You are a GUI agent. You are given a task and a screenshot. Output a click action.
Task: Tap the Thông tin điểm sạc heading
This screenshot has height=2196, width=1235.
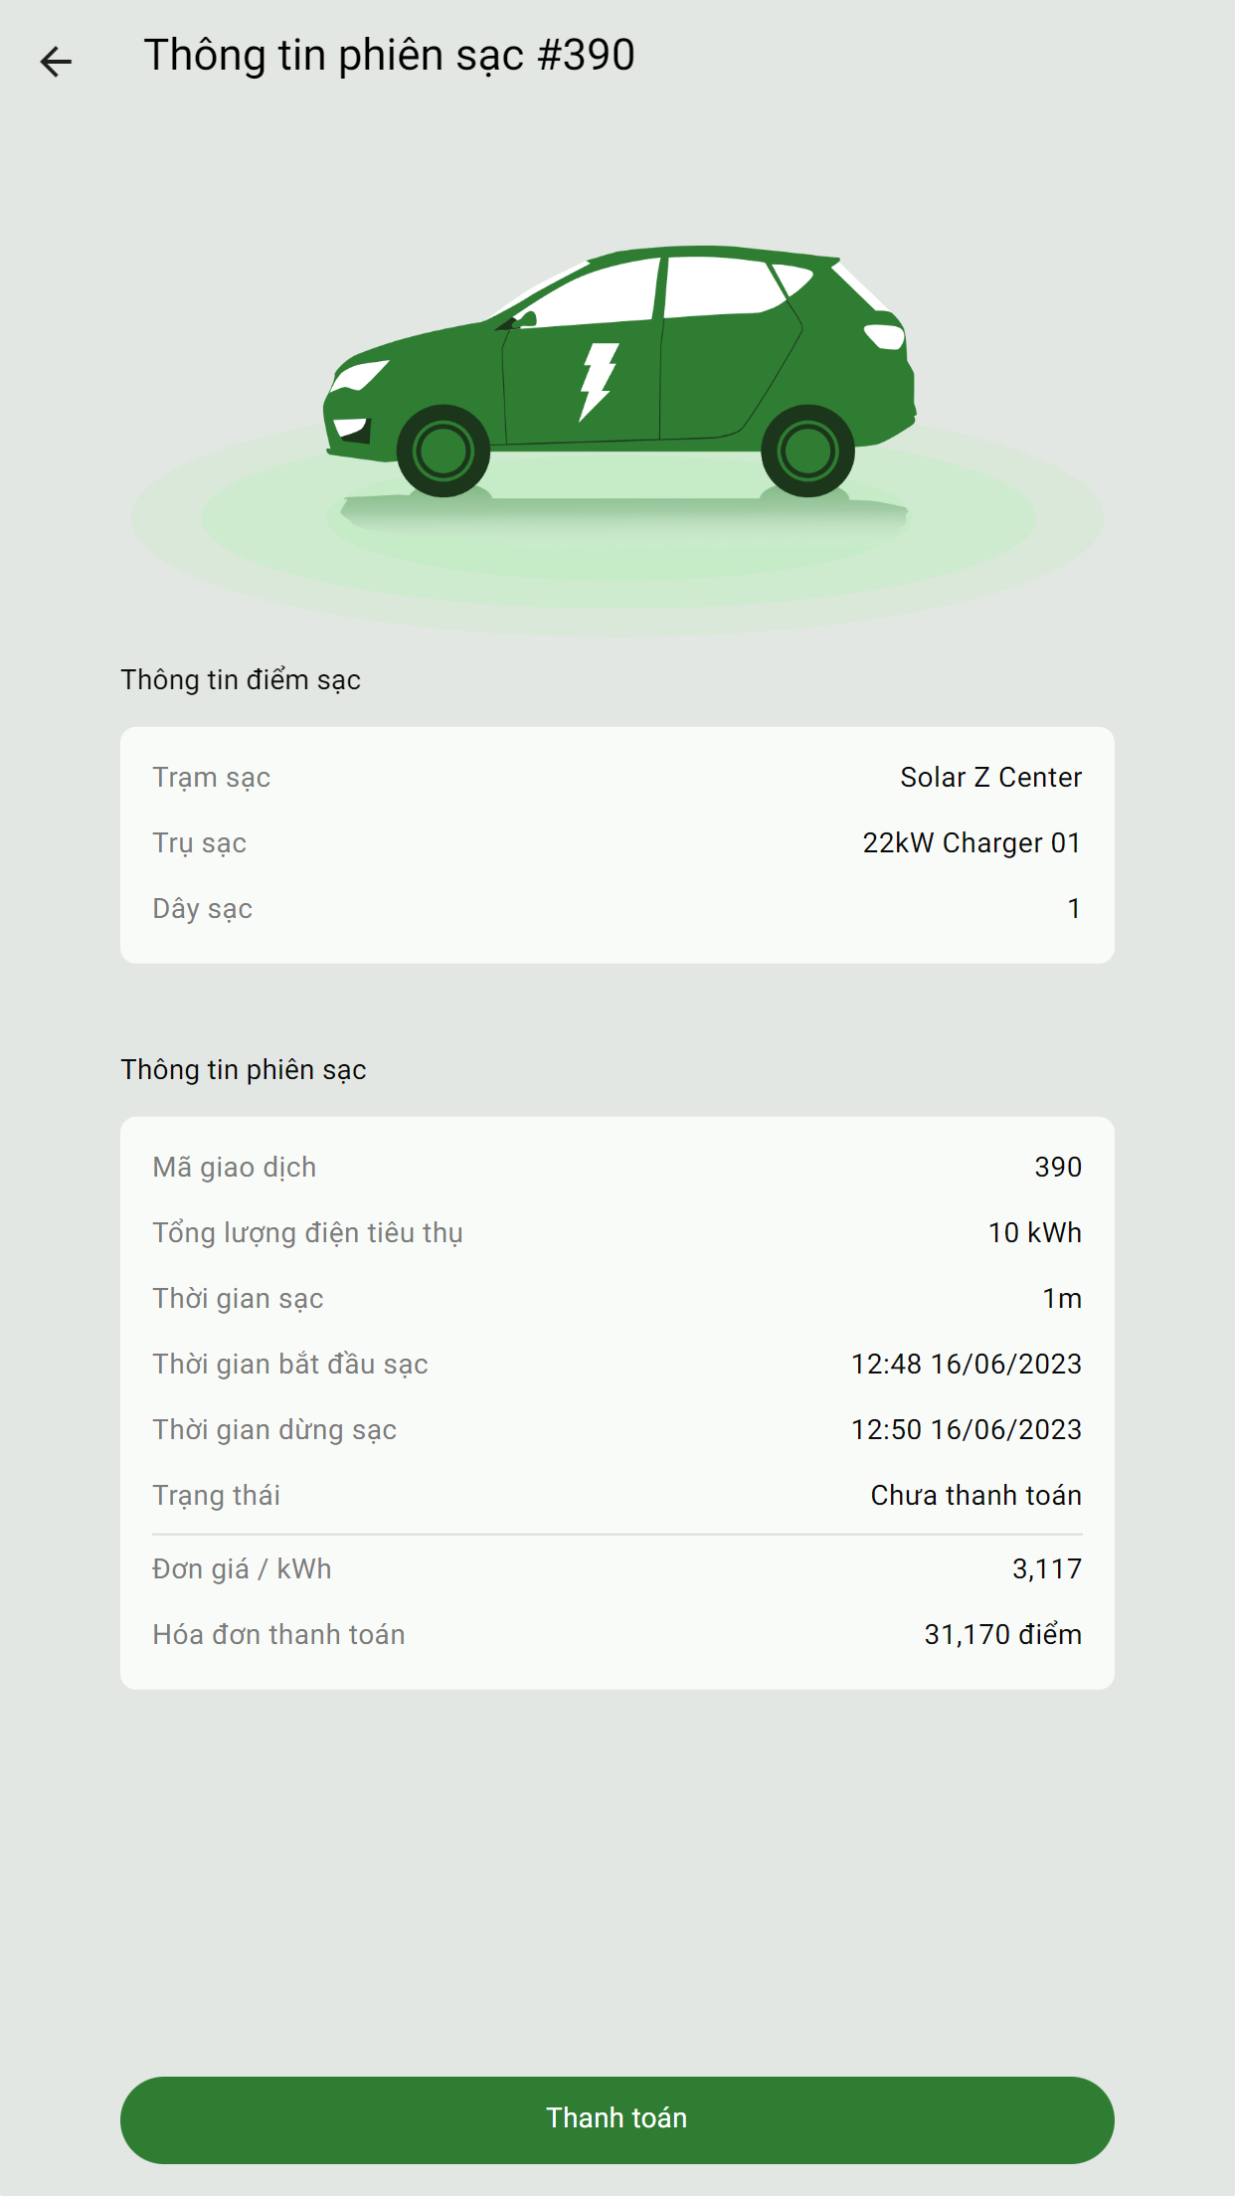click(x=241, y=680)
